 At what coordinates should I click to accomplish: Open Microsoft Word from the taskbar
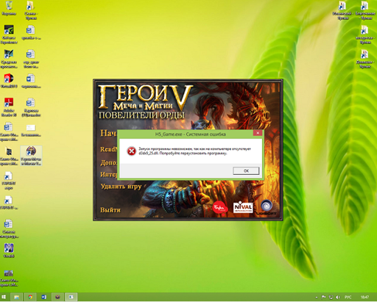tap(44, 297)
